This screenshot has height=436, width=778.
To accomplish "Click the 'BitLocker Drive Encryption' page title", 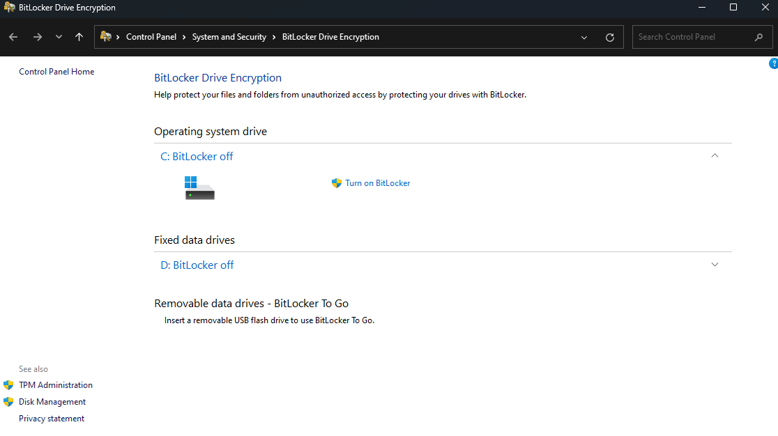I will coord(218,78).
